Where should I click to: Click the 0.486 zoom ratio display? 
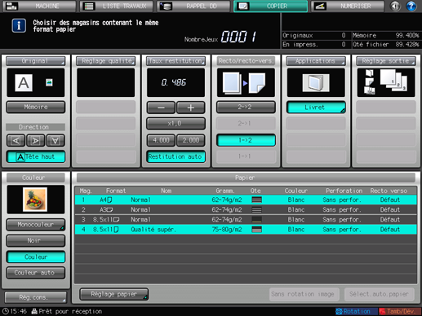click(x=175, y=82)
